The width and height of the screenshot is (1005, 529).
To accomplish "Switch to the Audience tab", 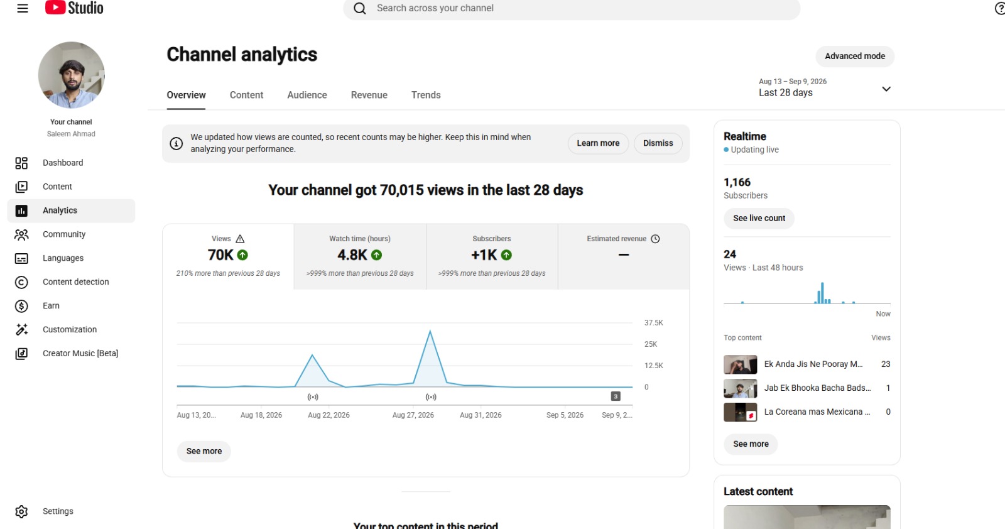I will tap(307, 95).
